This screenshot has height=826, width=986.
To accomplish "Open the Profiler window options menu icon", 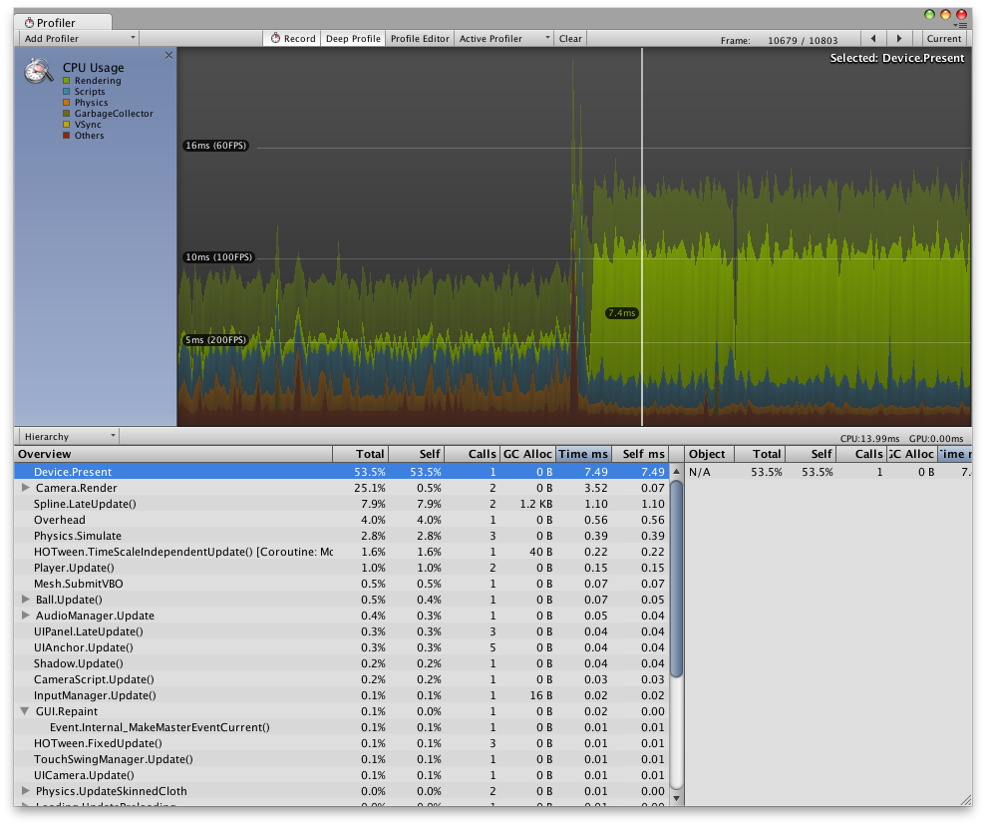I will point(959,25).
